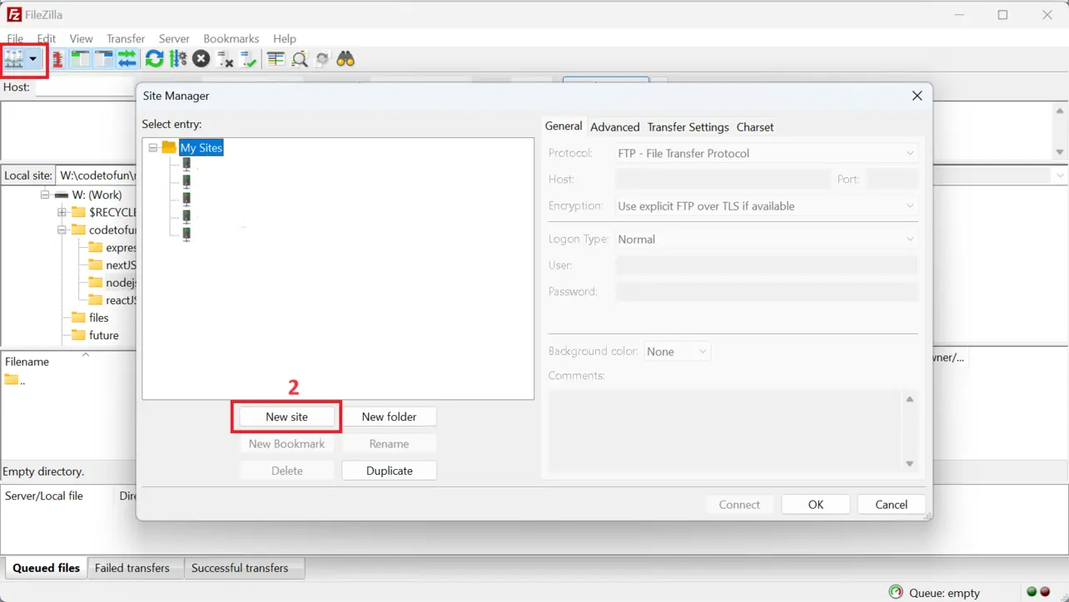Viewport: 1069px width, 602px height.
Task: Click the colored-lines list toolbar icon
Action: pyautogui.click(x=276, y=59)
